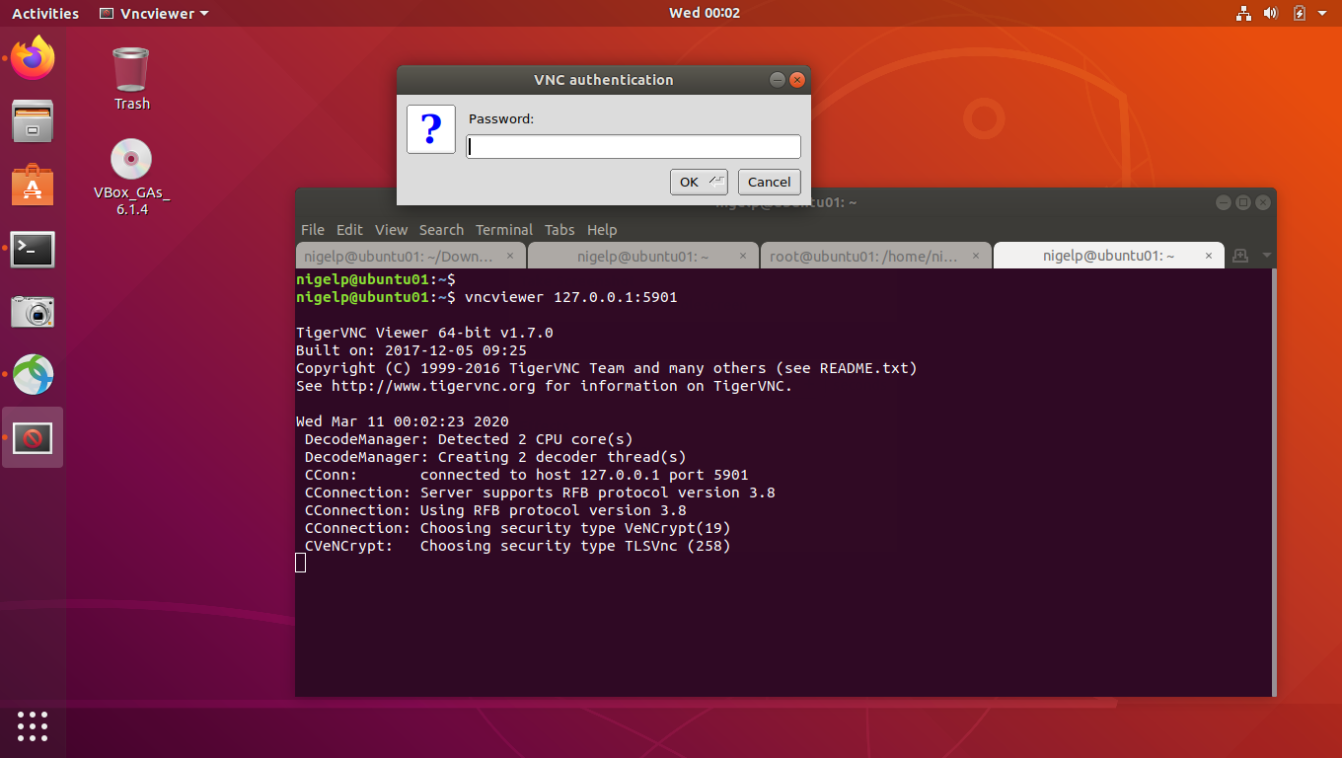Screen dimensions: 1342x758
Task: Click the Password input field
Action: tap(633, 147)
